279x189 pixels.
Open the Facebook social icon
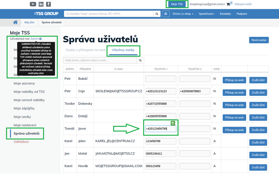[48, 4]
